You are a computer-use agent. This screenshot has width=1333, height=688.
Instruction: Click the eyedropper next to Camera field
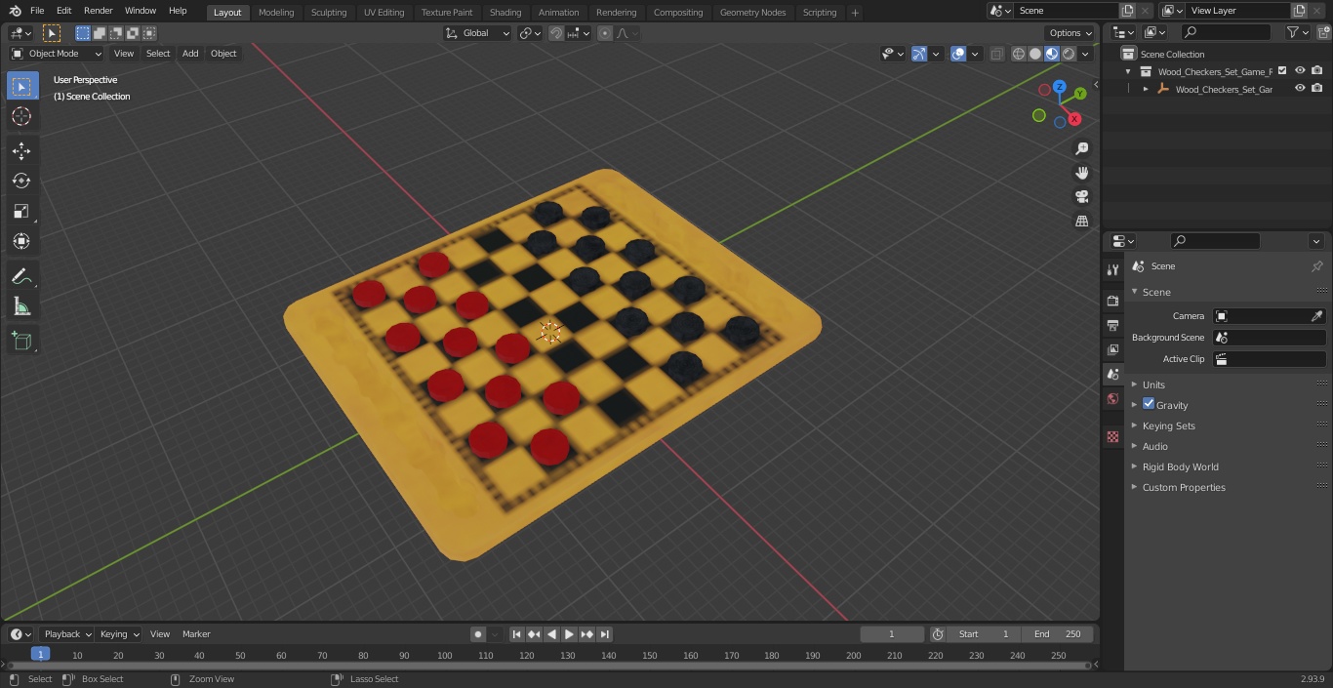pyautogui.click(x=1316, y=316)
